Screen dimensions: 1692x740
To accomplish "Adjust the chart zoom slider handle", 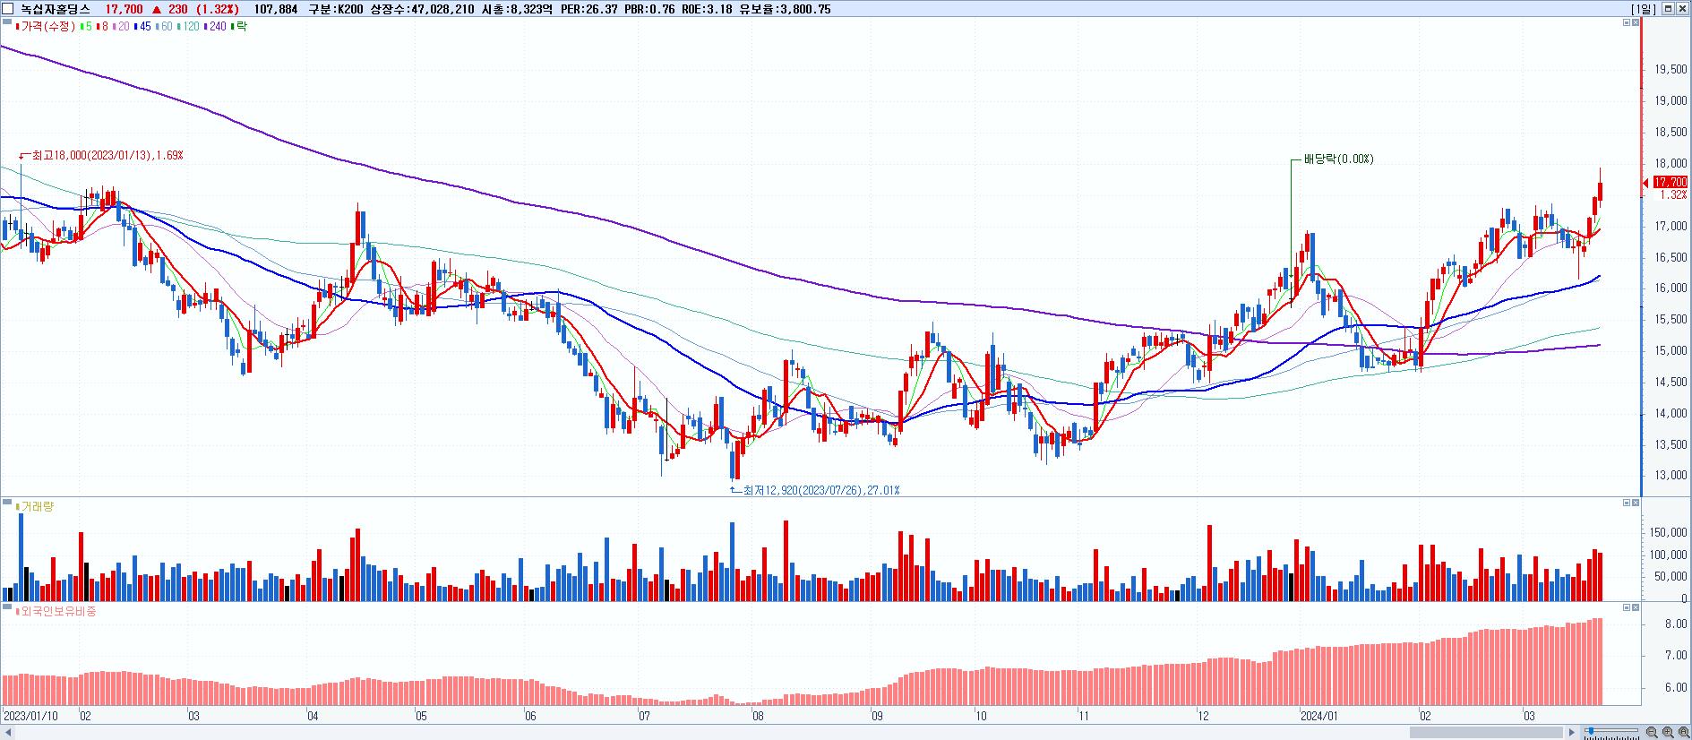I will point(1589,733).
